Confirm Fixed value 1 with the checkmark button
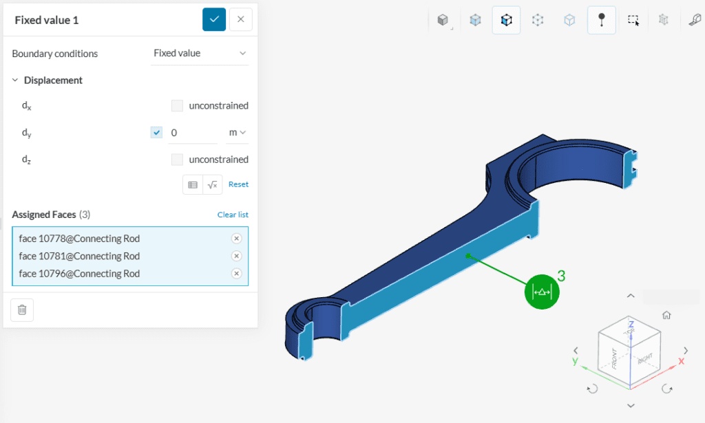The height and width of the screenshot is (423, 705). [x=214, y=19]
